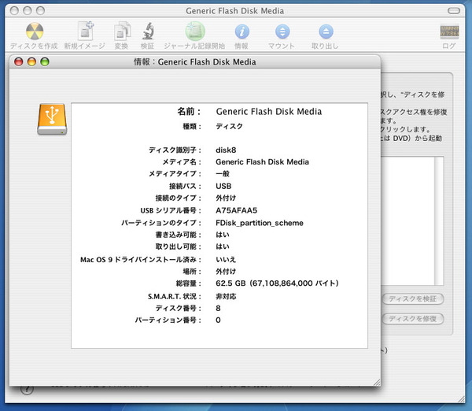The width and height of the screenshot is (472, 411).
Task: Click the USB serial number A75AFAA5
Action: (237, 211)
